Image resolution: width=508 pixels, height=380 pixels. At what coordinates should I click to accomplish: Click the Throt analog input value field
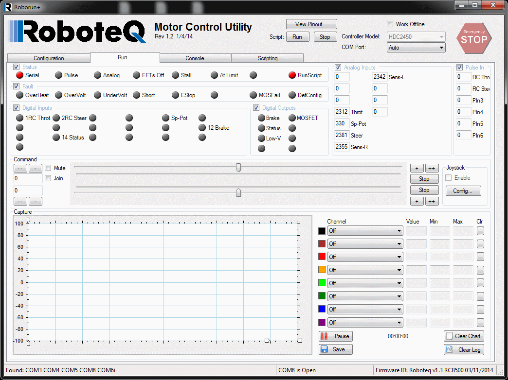point(342,112)
